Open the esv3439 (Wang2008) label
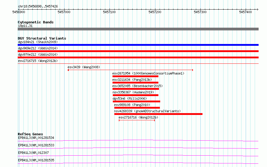The width and height of the screenshot is (267, 167). pyautogui.click(x=84, y=67)
